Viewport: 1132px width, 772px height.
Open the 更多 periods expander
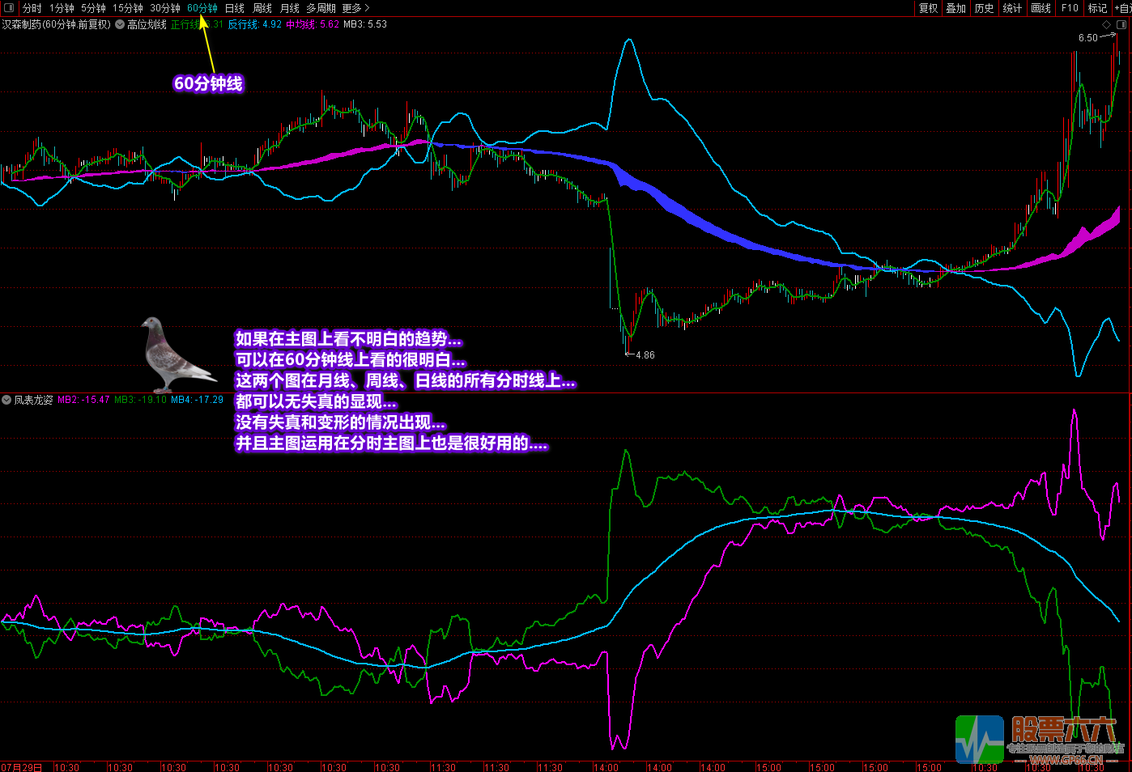pyautogui.click(x=355, y=8)
